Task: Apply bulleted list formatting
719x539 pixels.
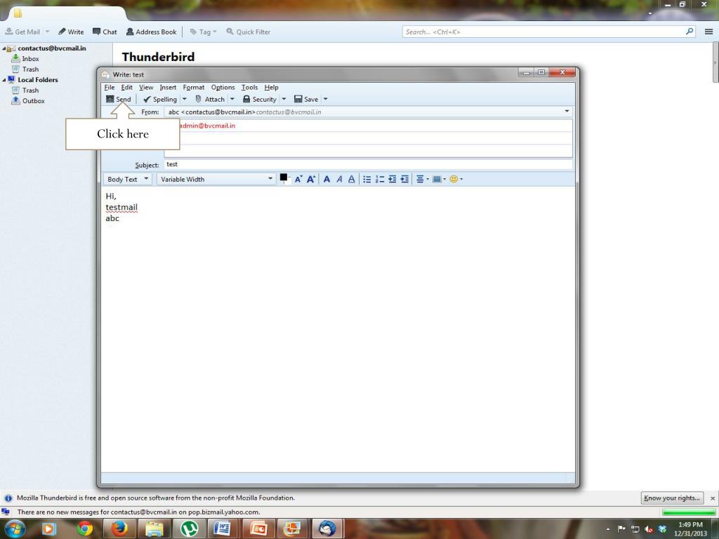Action: click(x=367, y=179)
